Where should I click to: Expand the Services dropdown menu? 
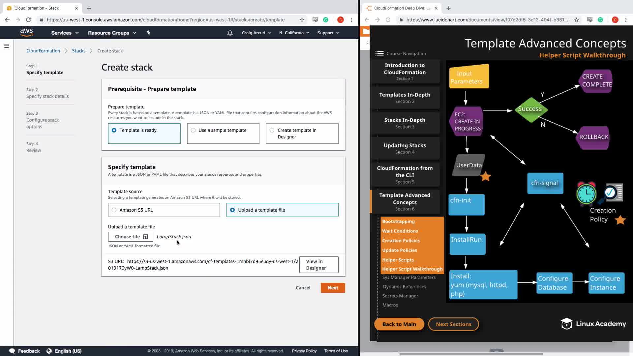[65, 33]
